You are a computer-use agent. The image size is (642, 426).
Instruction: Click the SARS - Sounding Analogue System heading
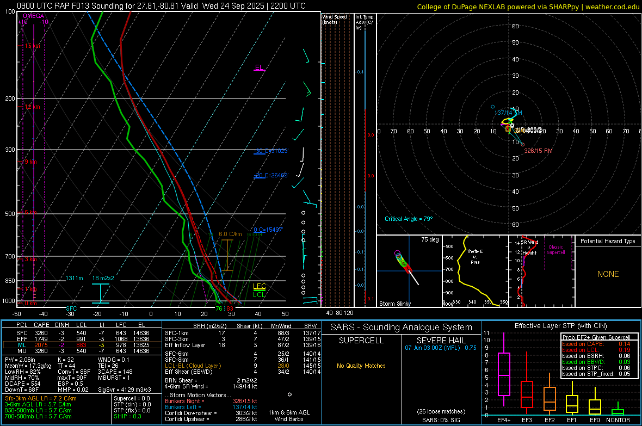coord(402,327)
